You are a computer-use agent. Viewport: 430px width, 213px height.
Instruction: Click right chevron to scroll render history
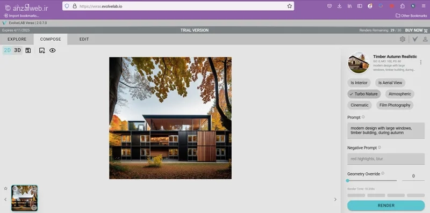pyautogui.click(x=335, y=199)
